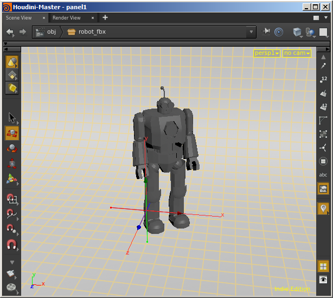333x298 pixels.
Task: Toggle the 'abc' text display option
Action: point(323,175)
